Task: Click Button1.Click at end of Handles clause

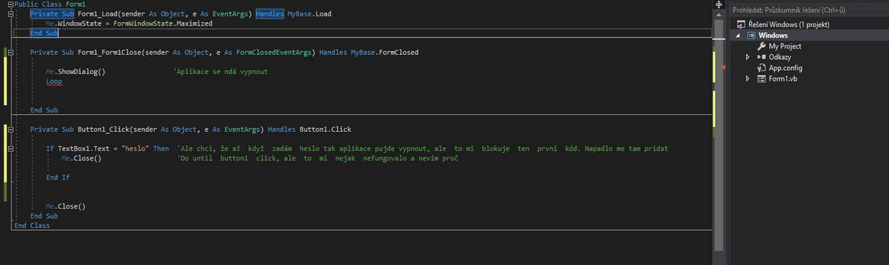Action: point(326,129)
